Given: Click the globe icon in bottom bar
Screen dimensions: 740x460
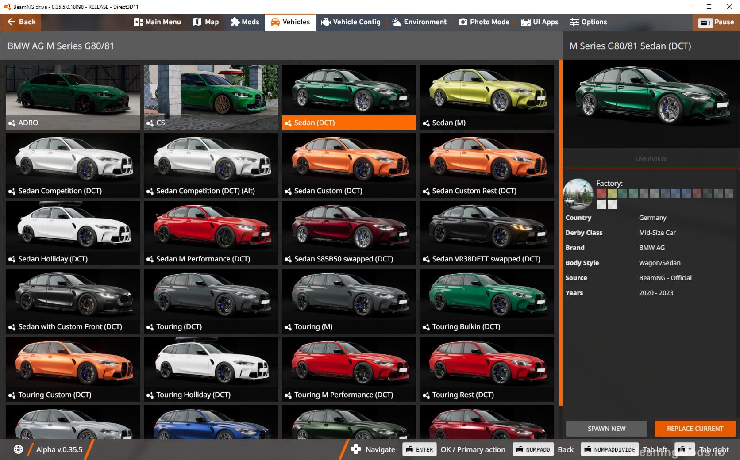Looking at the screenshot, I should click(x=18, y=449).
